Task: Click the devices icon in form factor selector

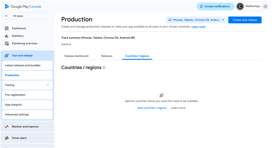Action: [170, 20]
